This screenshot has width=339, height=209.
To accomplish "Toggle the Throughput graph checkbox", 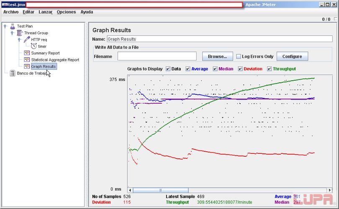I will [x=269, y=69].
